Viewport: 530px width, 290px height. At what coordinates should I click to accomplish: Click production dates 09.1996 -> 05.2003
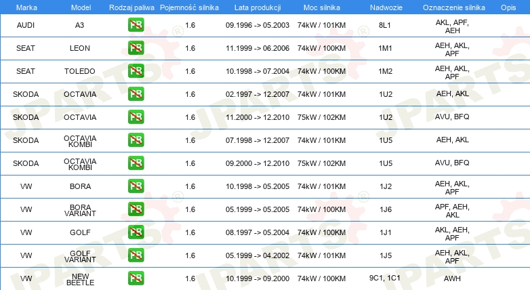coord(258,25)
